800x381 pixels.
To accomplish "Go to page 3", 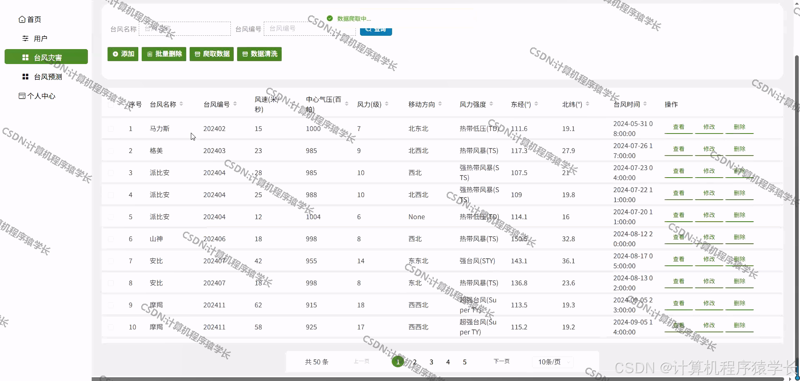I will pyautogui.click(x=431, y=362).
